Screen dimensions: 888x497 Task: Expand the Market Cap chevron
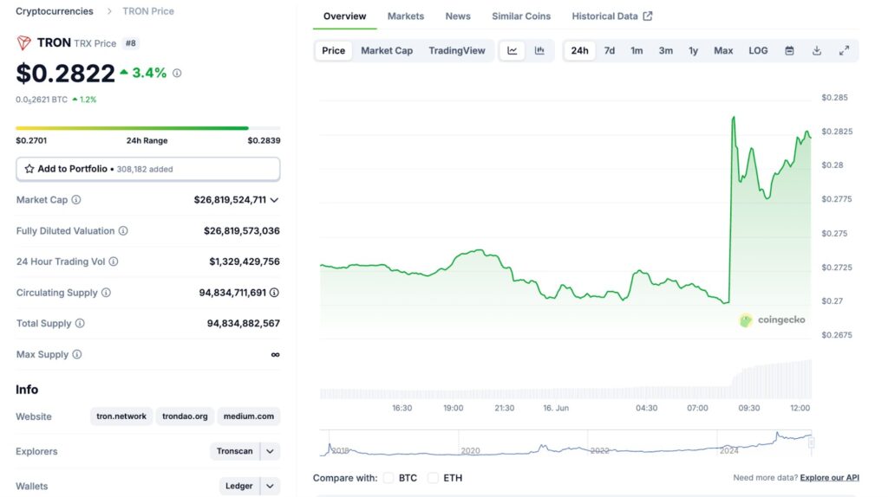274,200
